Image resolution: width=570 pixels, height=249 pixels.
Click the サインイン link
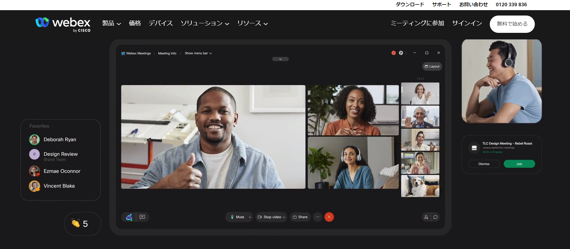point(467,23)
